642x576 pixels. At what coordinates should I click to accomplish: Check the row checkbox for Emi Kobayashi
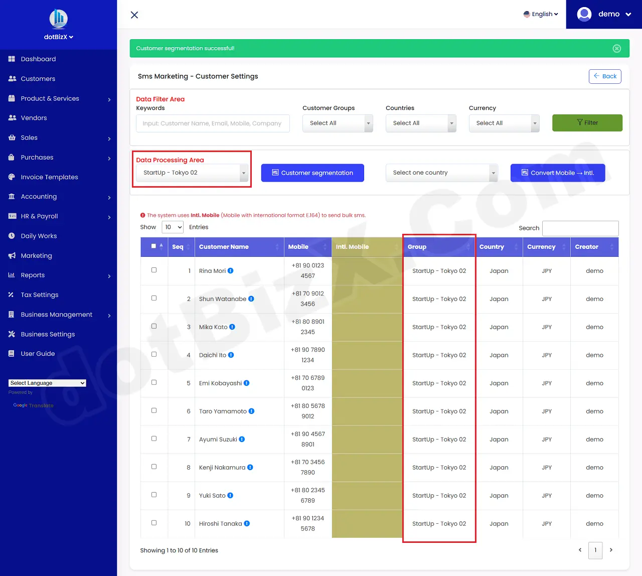click(154, 382)
